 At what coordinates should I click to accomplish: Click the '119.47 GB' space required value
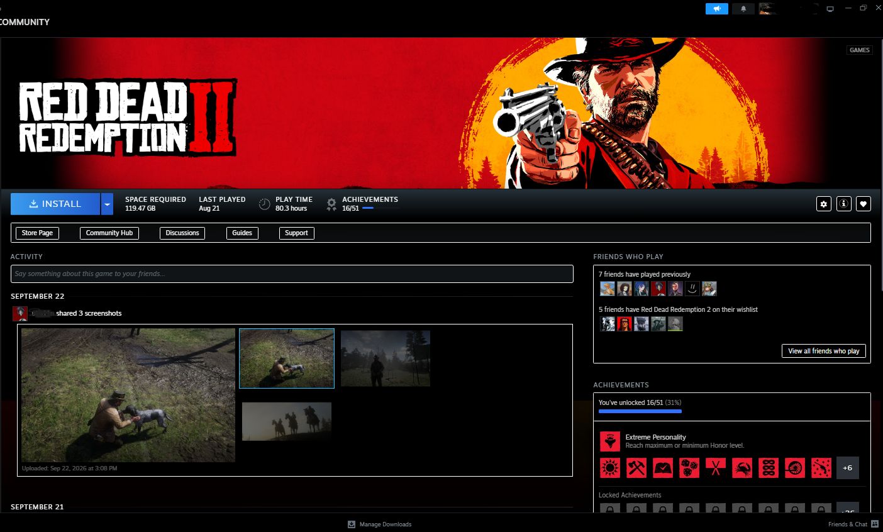tap(140, 208)
